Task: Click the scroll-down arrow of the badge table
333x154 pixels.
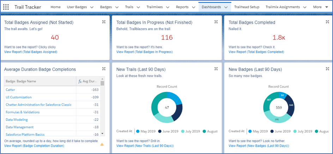Action: (102, 134)
